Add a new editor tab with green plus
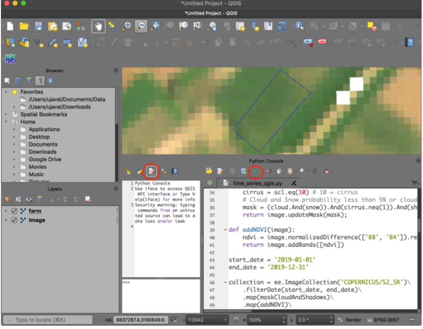This screenshot has width=423, height=329. [x=209, y=183]
